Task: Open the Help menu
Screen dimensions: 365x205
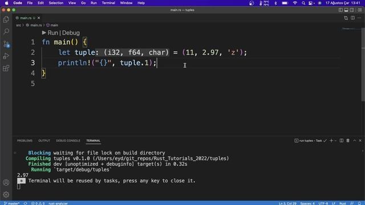Action: (x=141, y=3)
